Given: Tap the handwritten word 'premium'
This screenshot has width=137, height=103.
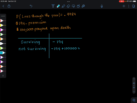Looking at the screenshot, I should (37, 23).
